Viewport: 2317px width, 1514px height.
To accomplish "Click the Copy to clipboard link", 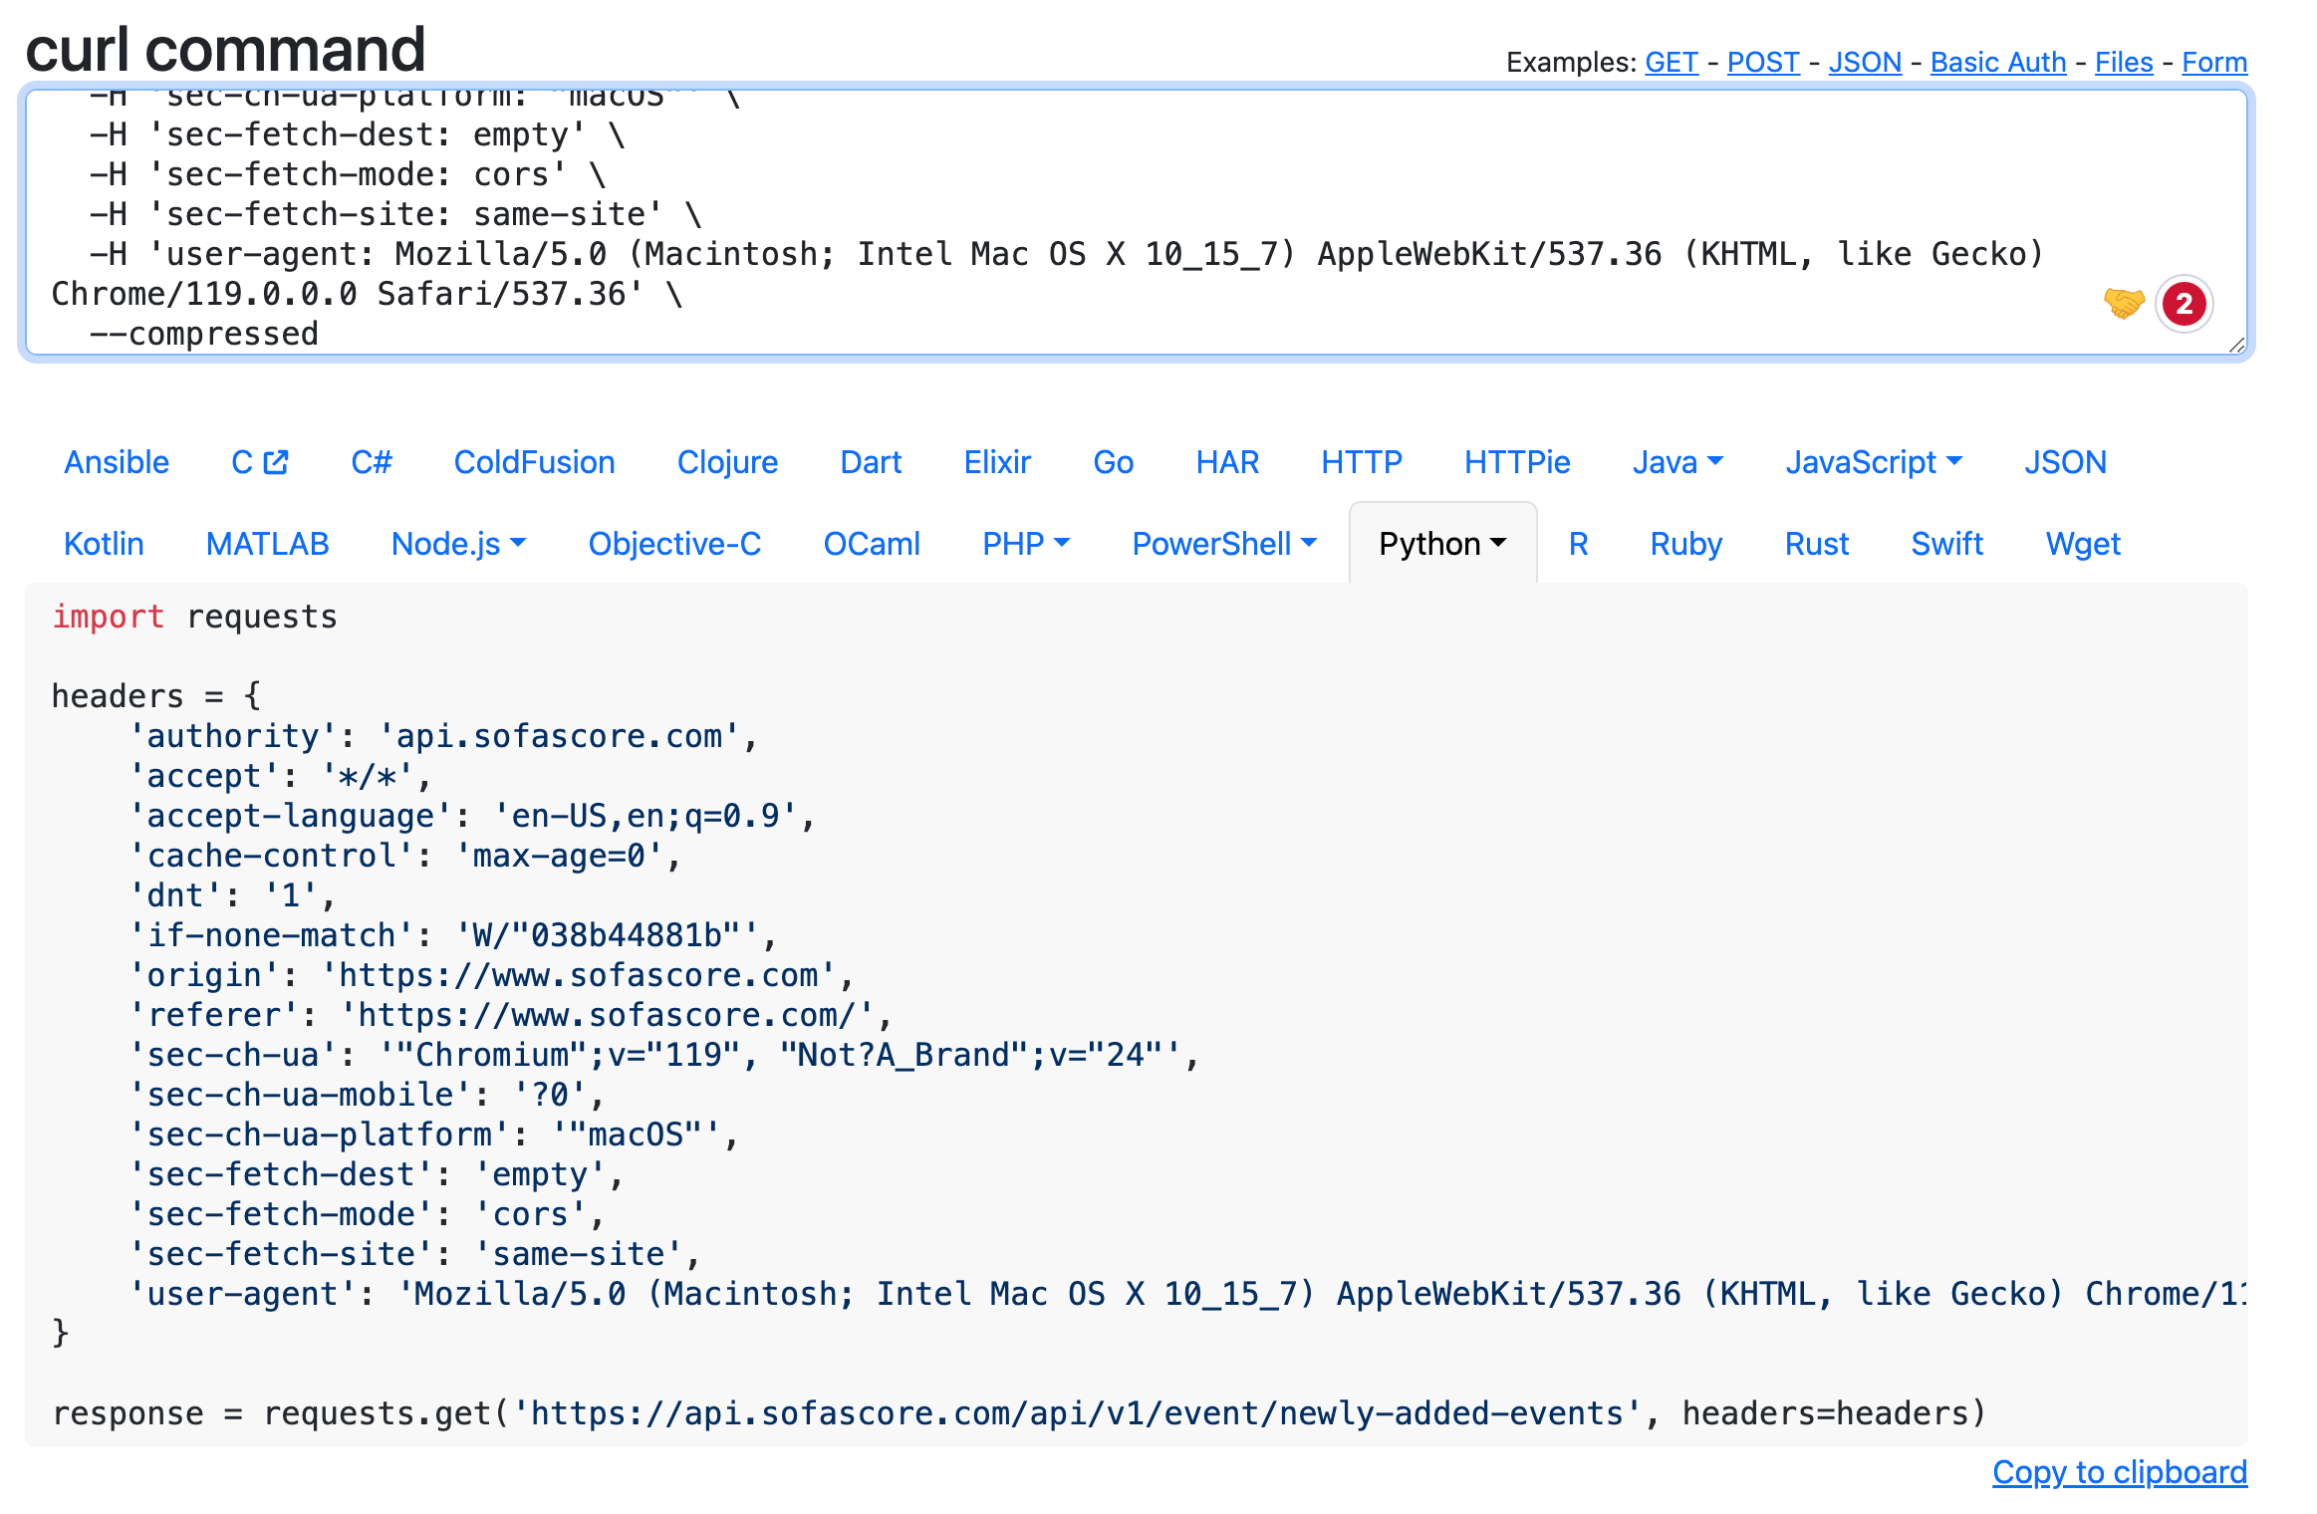I will pos(2120,1472).
